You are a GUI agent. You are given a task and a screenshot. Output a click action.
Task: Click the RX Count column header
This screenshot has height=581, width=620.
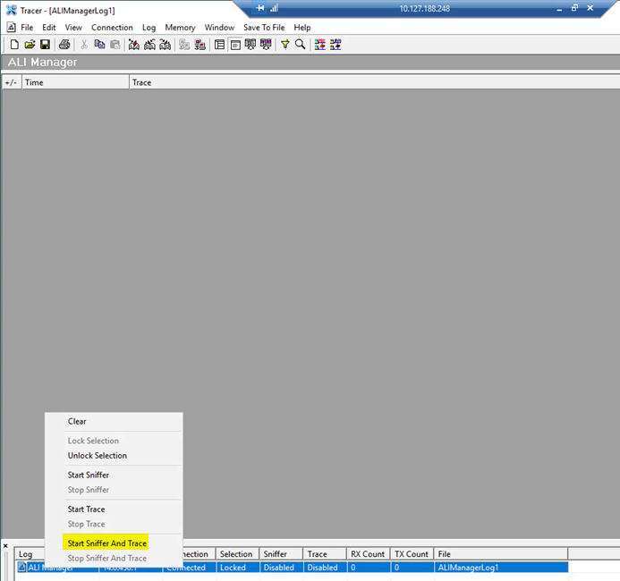369,554
